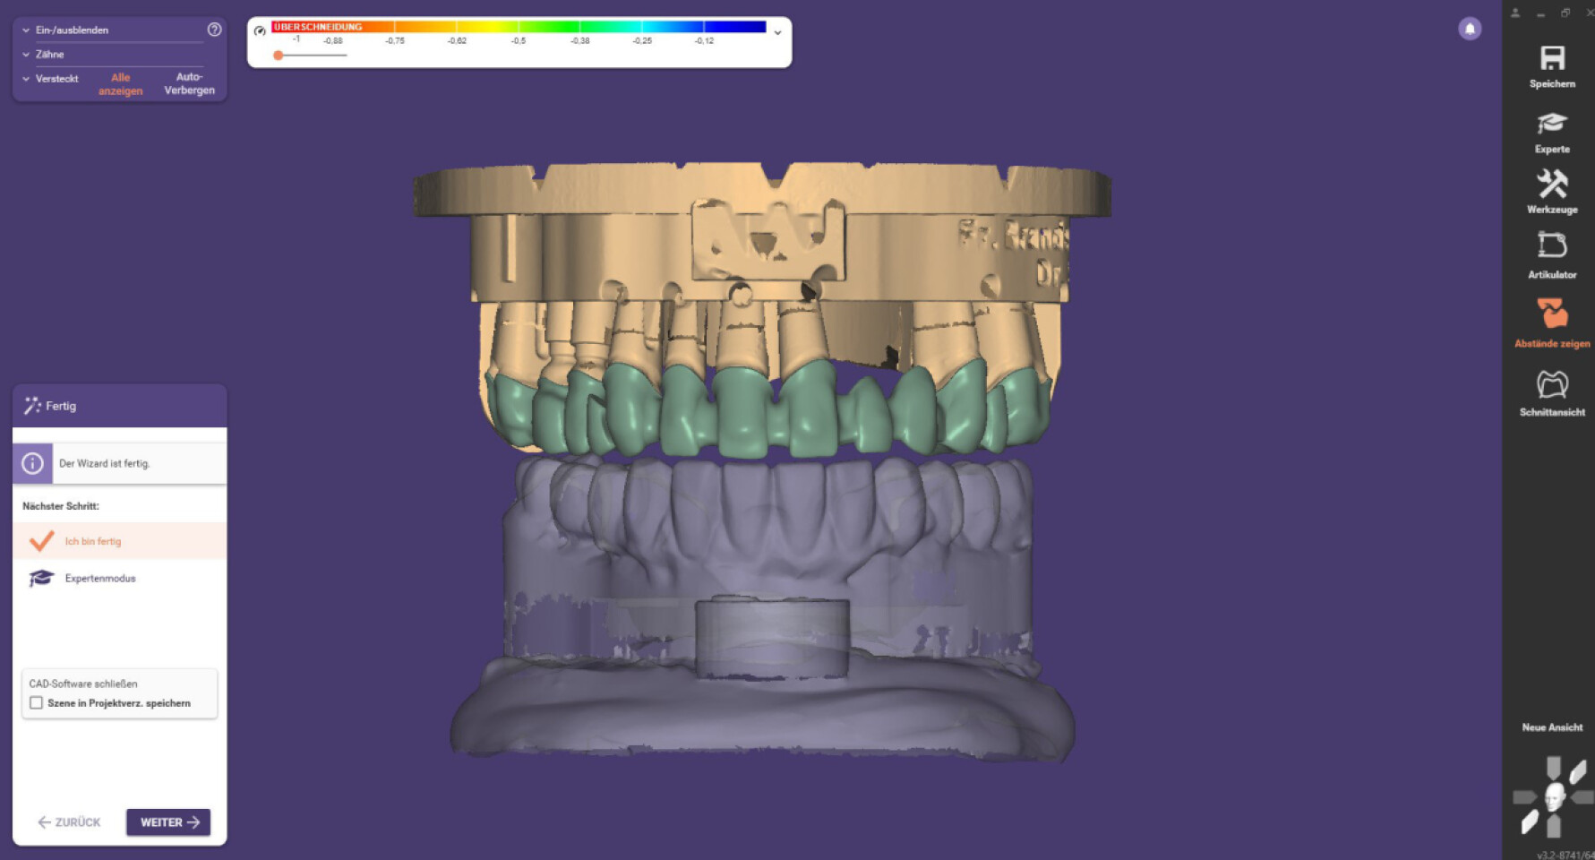1595x860 pixels.
Task: Click the Überschneidung slider handle
Action: 279,56
